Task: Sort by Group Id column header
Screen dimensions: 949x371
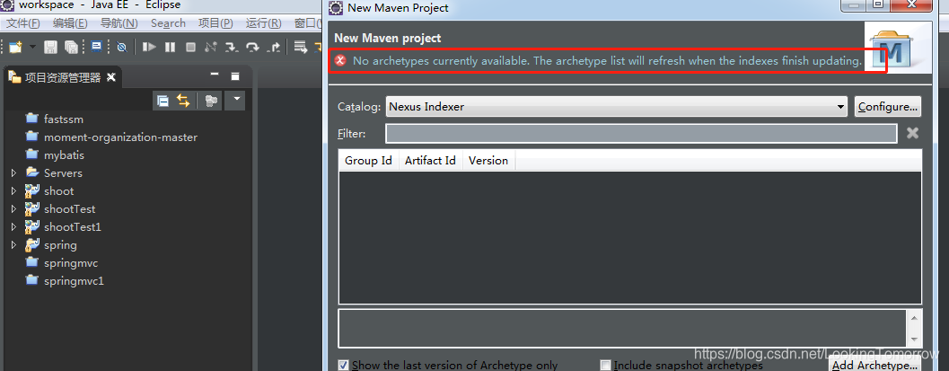Action: click(x=369, y=161)
